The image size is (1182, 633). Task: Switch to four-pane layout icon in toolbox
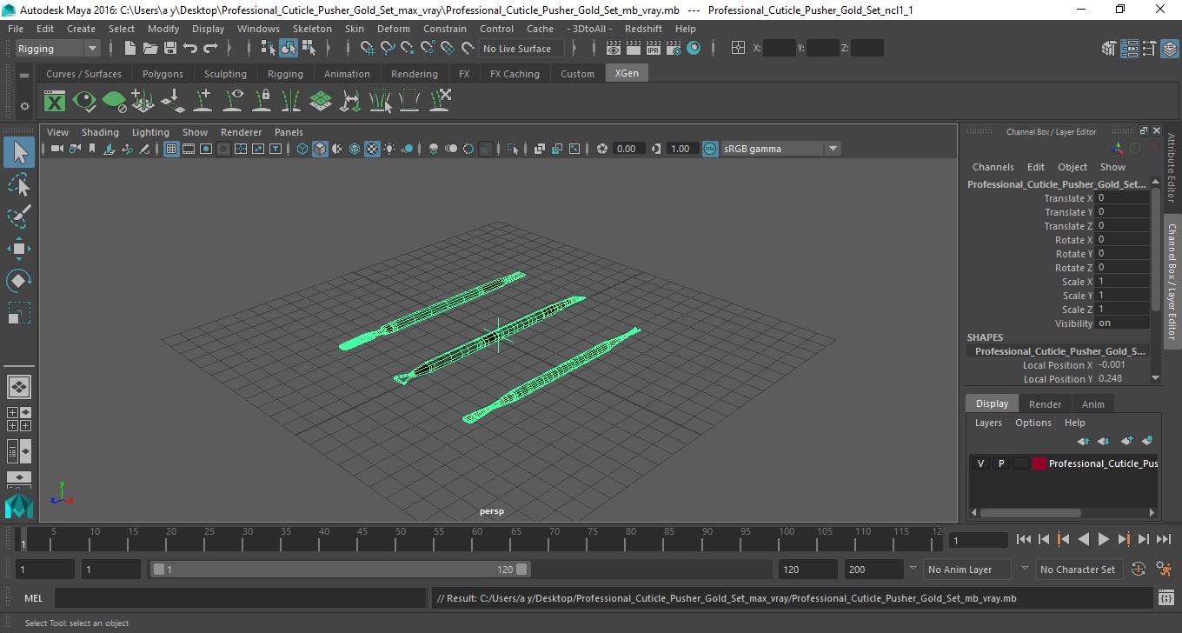19,419
